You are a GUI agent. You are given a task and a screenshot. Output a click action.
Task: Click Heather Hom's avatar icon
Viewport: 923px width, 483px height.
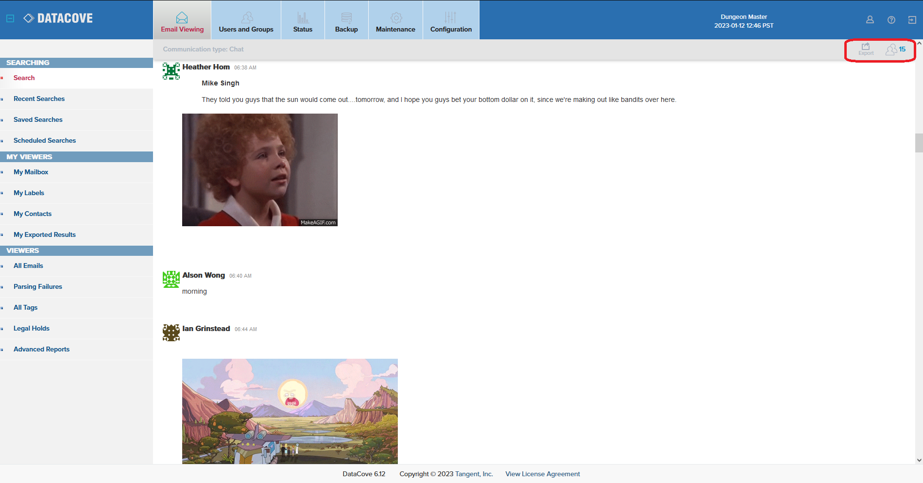[x=171, y=71]
